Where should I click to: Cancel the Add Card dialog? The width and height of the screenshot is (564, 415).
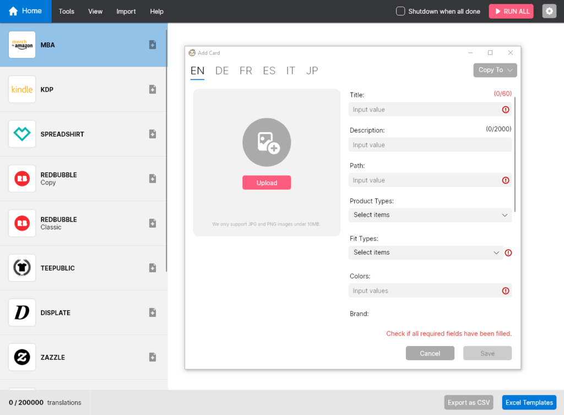click(430, 353)
